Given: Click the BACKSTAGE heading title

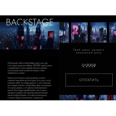Looking at the screenshot, I should pyautogui.click(x=30, y=22).
